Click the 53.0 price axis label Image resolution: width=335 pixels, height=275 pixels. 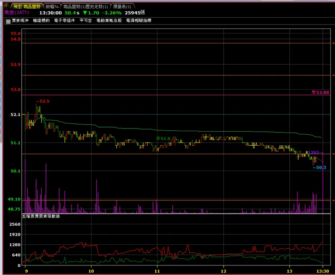click(15, 90)
